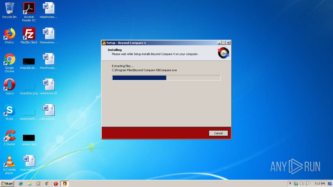Click the installation progress bar
The width and height of the screenshot is (333, 187).
click(x=166, y=78)
